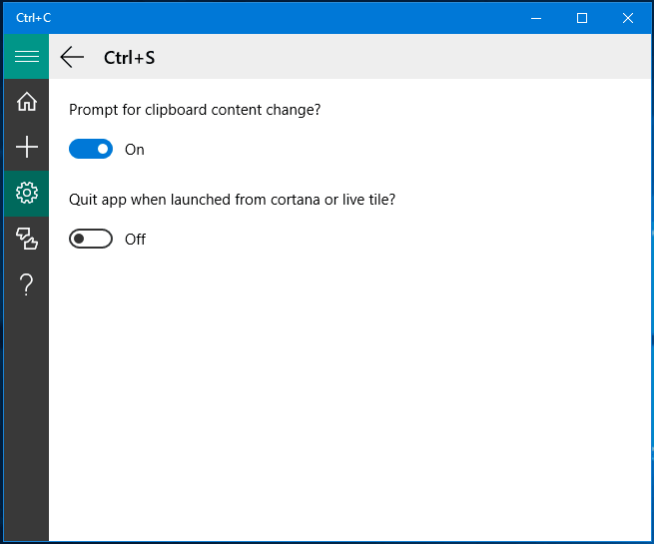Screen dimensions: 654x544
Task: Select the settings gear in the sidebar
Action: tap(27, 193)
